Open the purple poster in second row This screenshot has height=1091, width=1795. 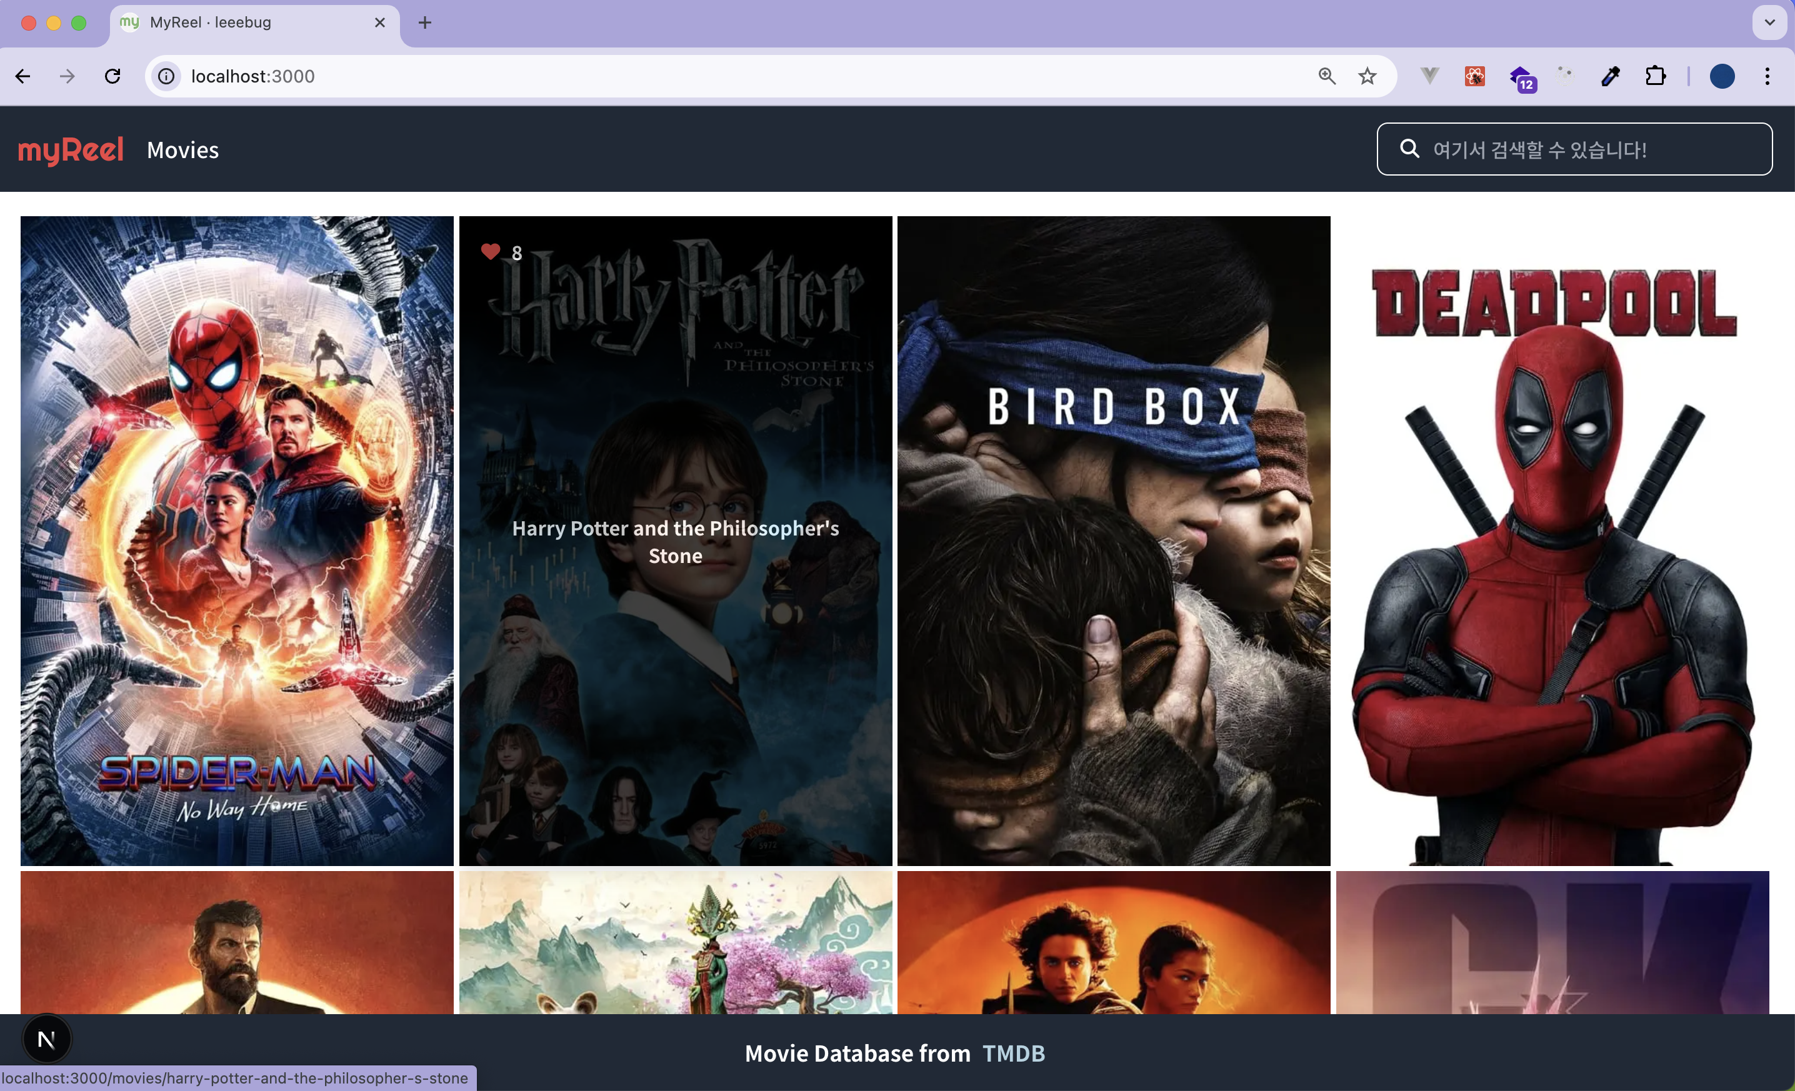tap(1552, 942)
